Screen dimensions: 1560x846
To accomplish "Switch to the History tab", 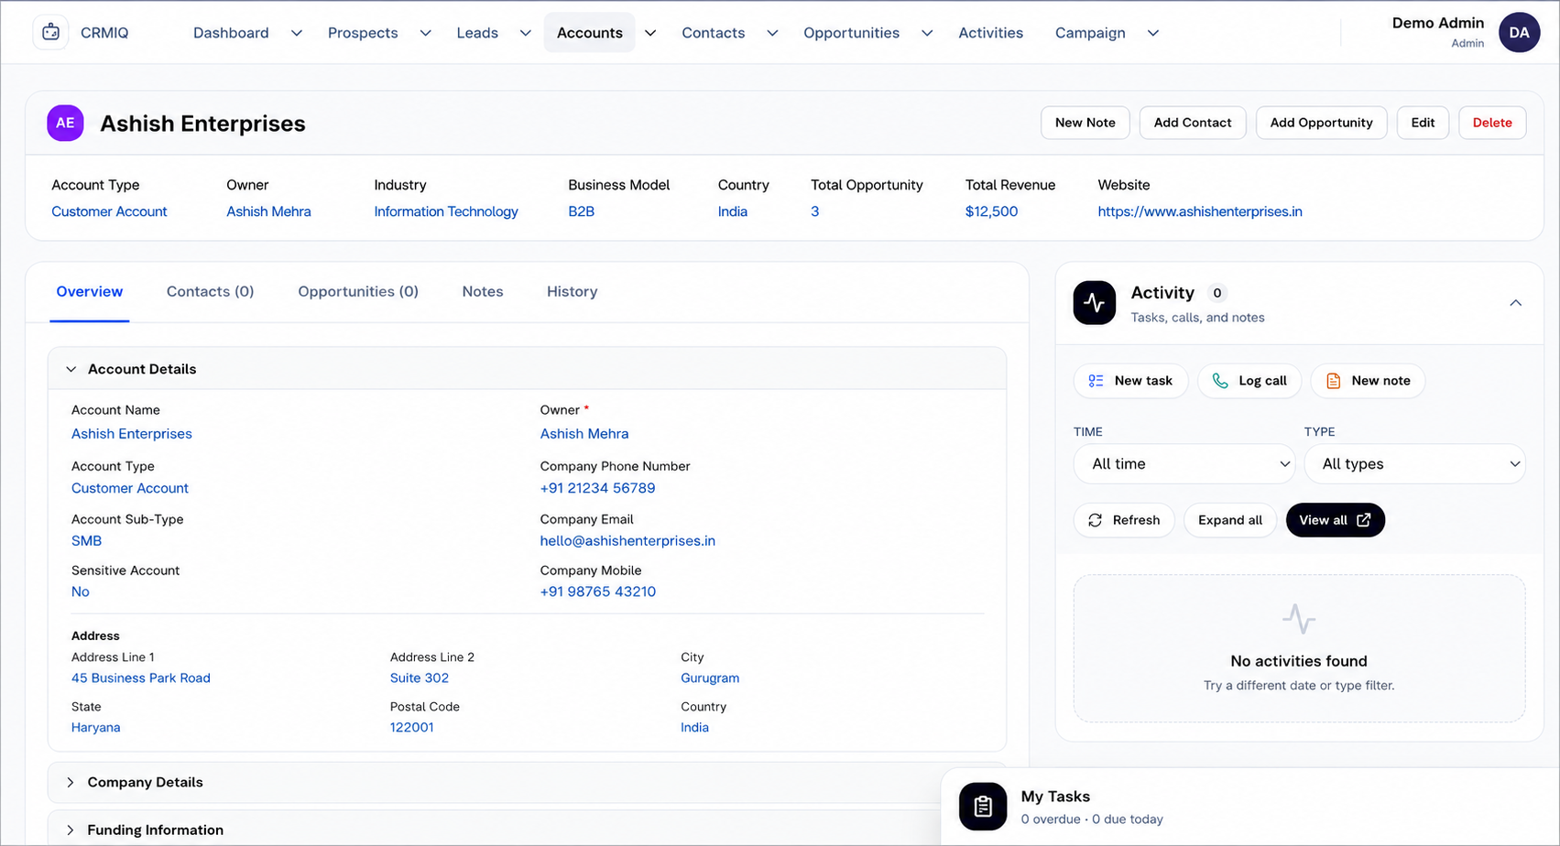I will (x=572, y=291).
